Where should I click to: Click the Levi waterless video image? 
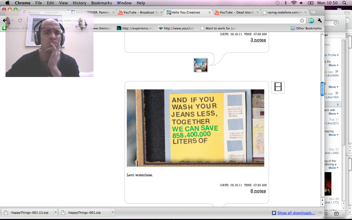pos(195,128)
